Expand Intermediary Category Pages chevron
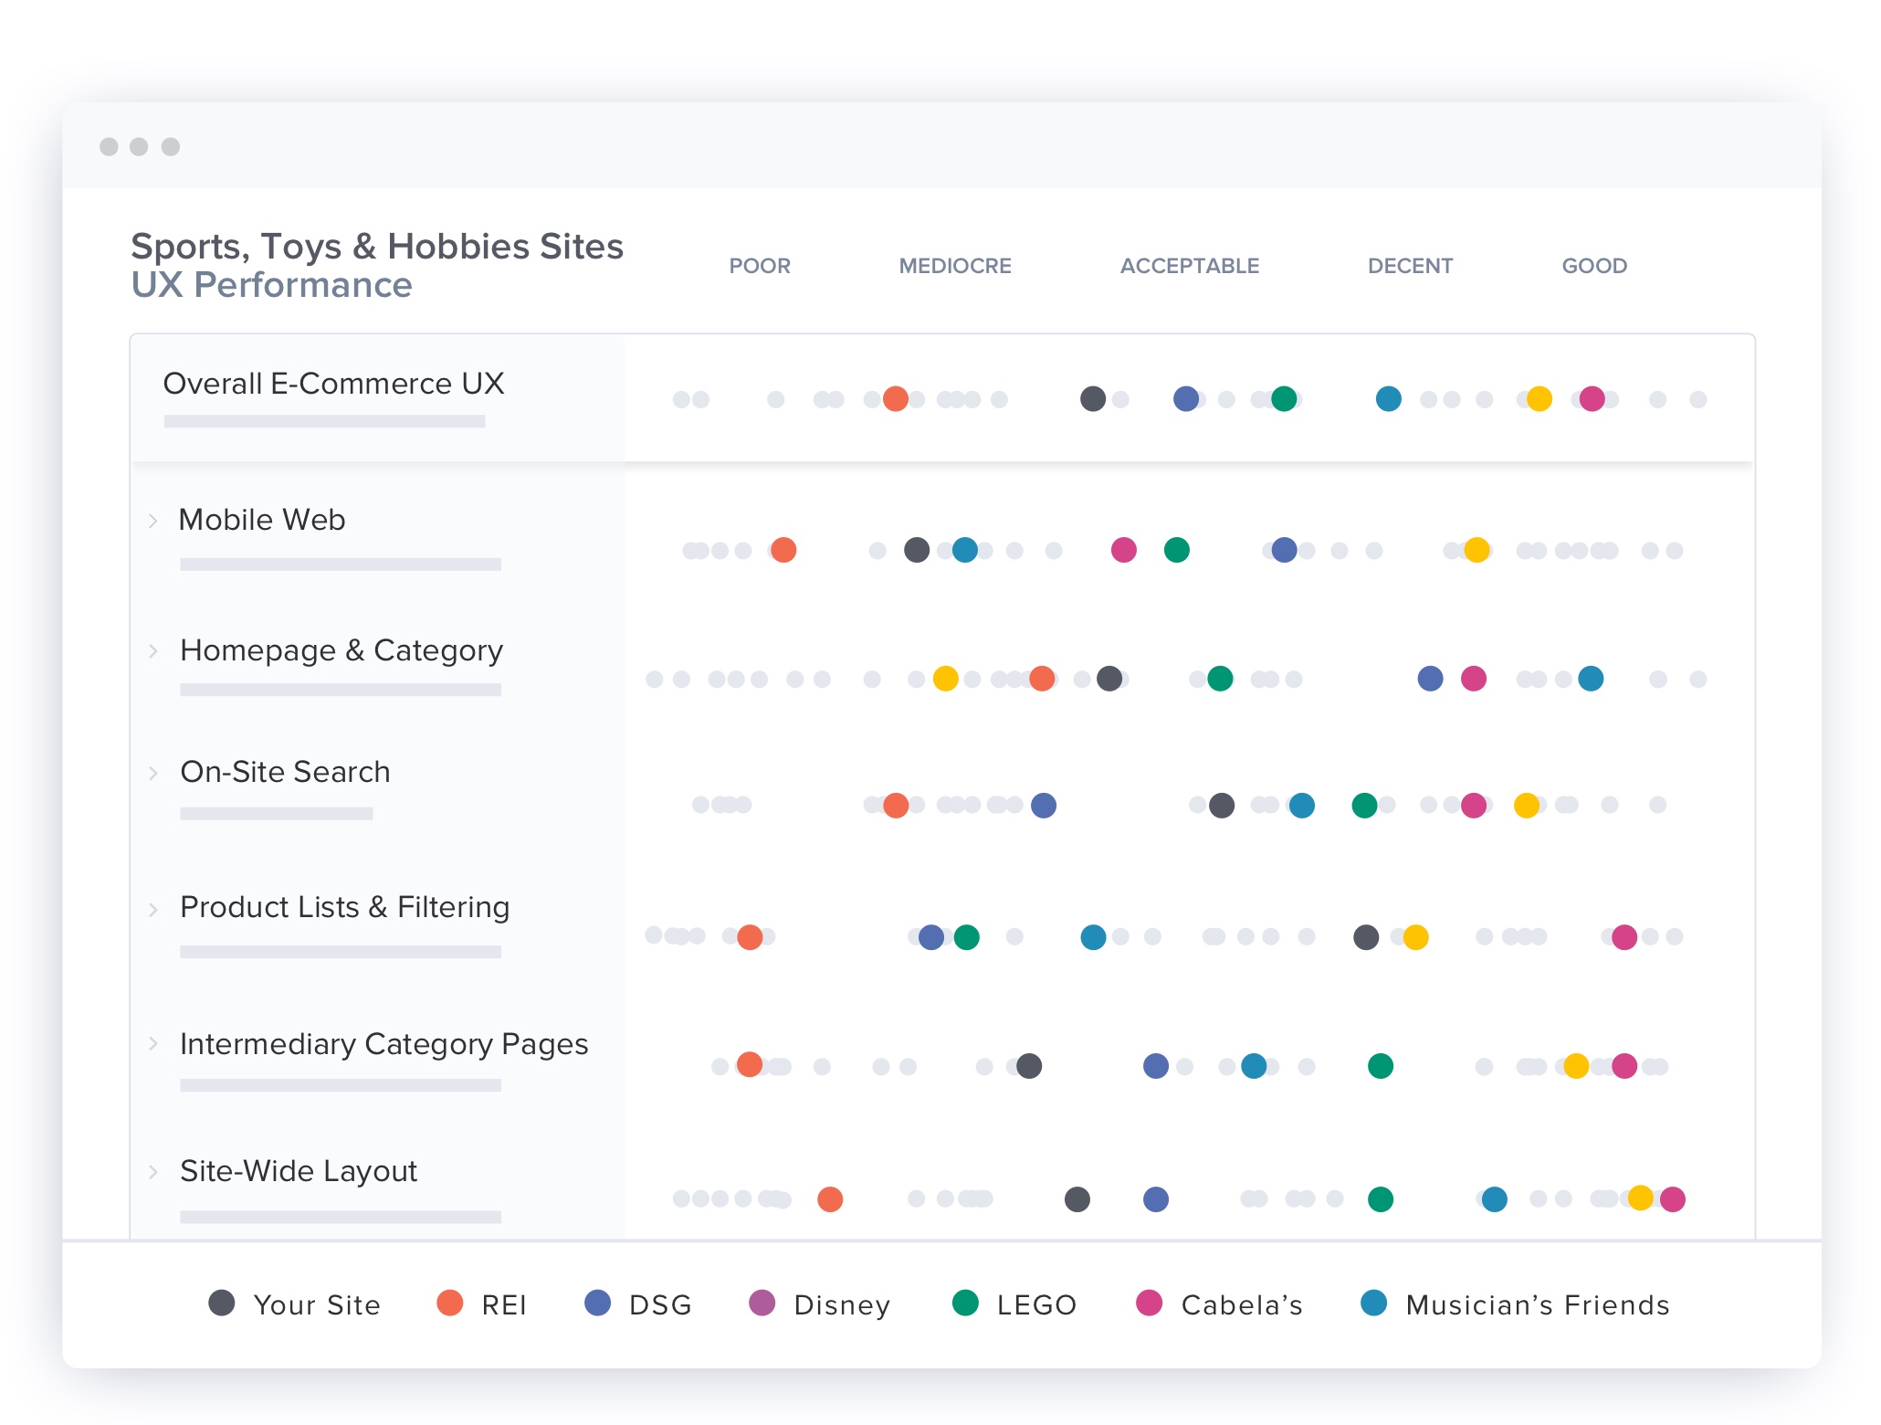 pyautogui.click(x=153, y=1043)
